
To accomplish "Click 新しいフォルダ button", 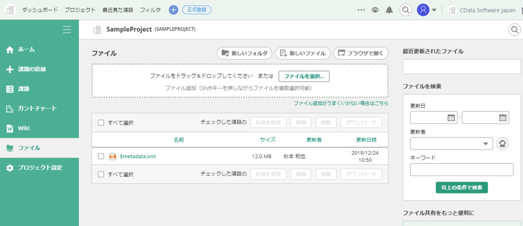I will coord(245,53).
